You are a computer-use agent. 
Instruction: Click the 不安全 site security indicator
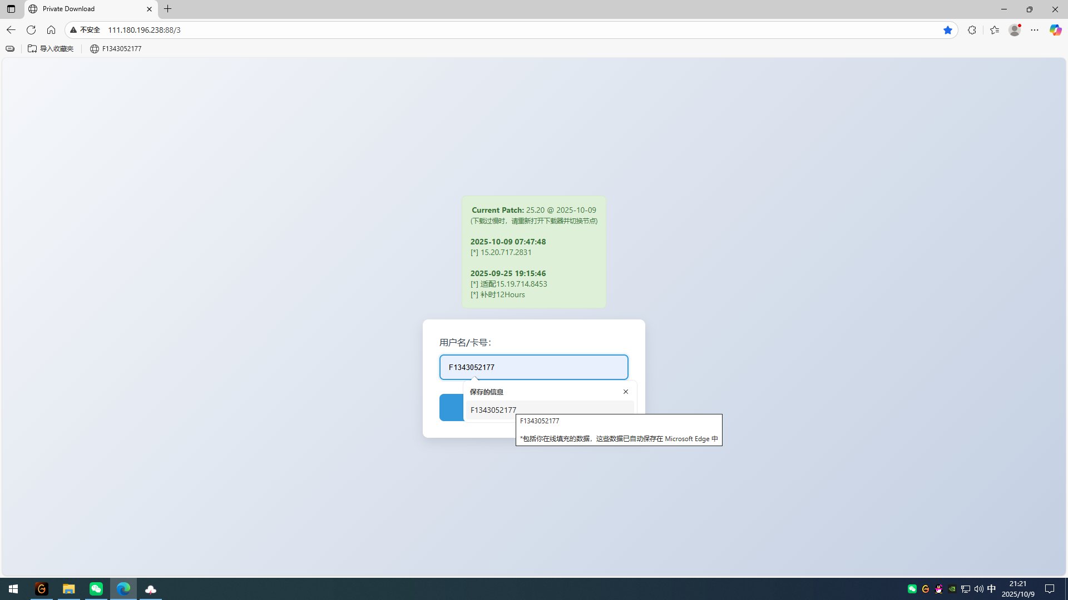[x=85, y=30]
